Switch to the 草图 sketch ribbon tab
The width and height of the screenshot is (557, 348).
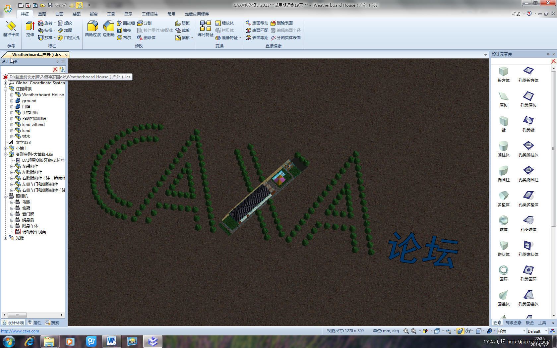point(42,14)
